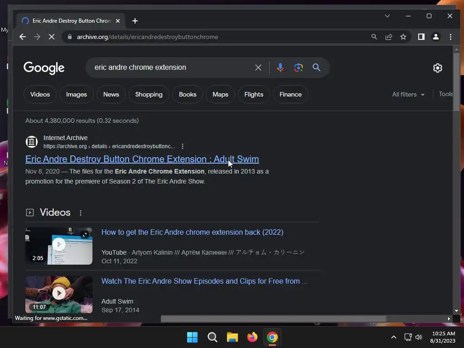Stop loading the page with the X button
Viewport: 464px width, 348px height.
[52, 37]
